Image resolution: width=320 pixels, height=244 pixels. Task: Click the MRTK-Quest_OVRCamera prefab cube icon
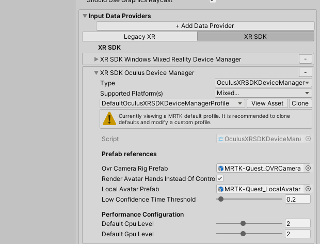pyautogui.click(x=220, y=169)
